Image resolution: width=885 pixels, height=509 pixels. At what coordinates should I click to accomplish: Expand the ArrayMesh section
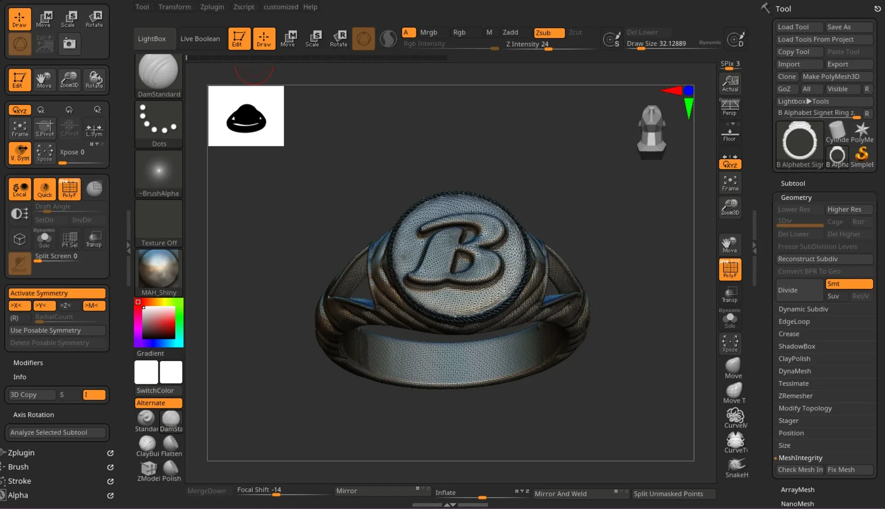point(797,490)
